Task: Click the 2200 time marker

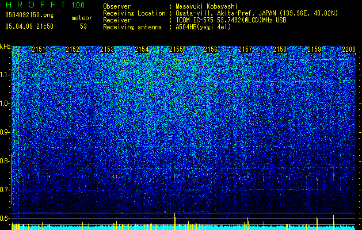Action: (349, 49)
